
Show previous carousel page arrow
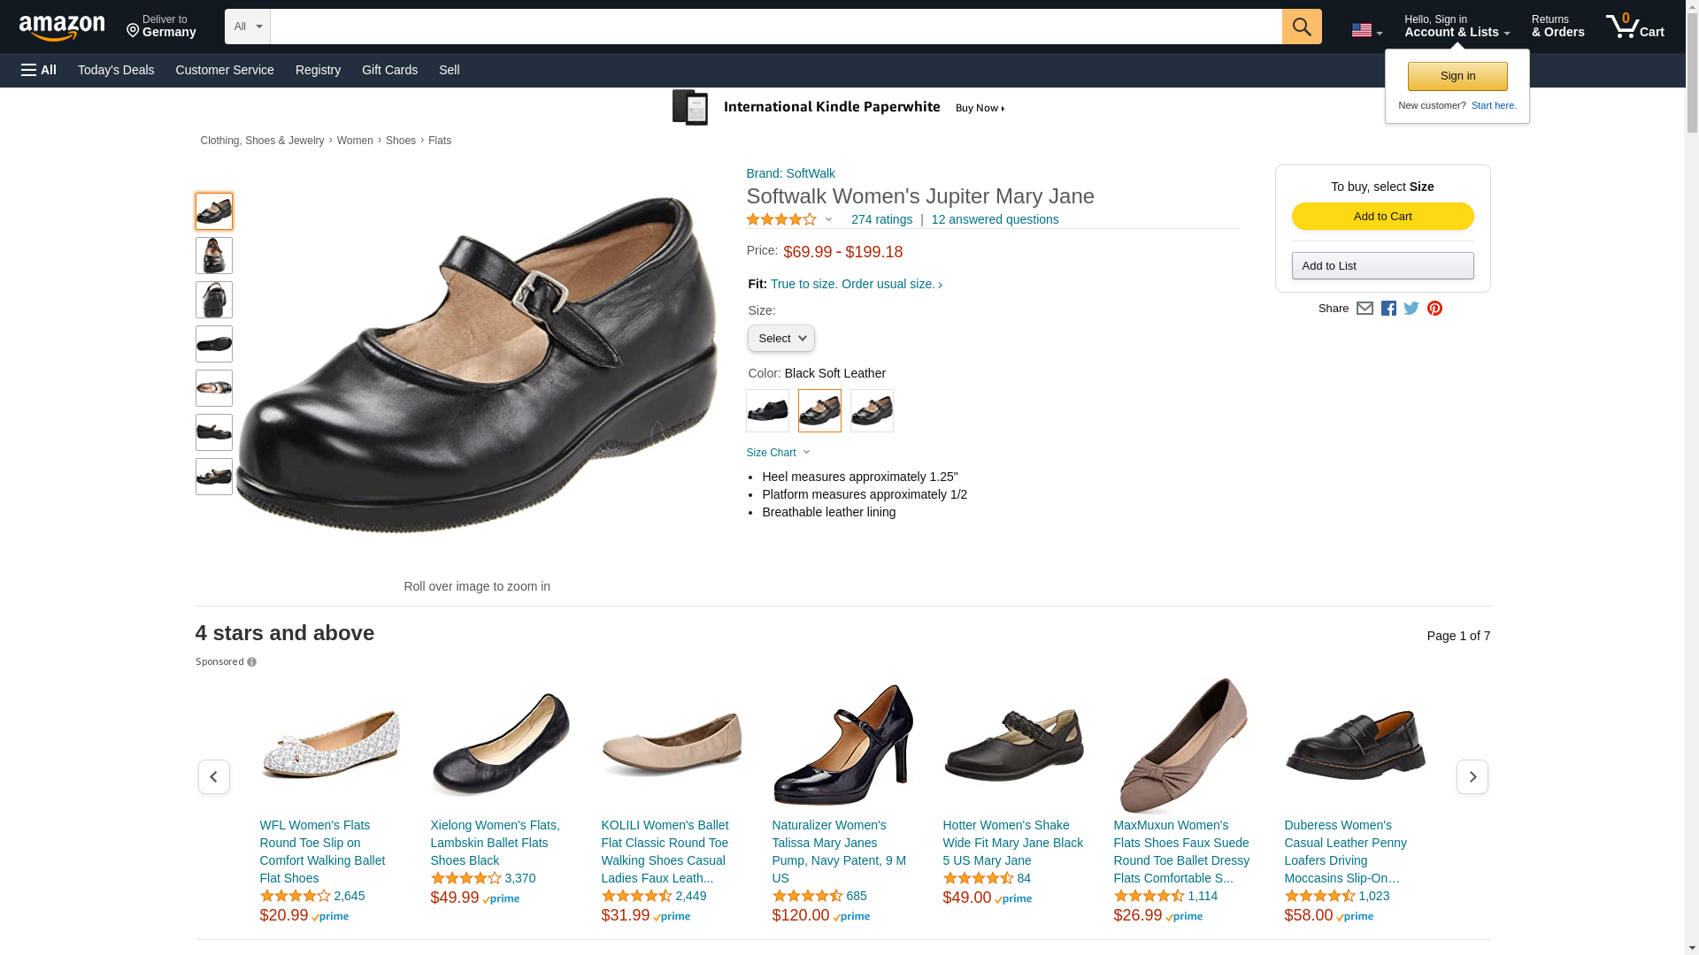pyautogui.click(x=213, y=776)
